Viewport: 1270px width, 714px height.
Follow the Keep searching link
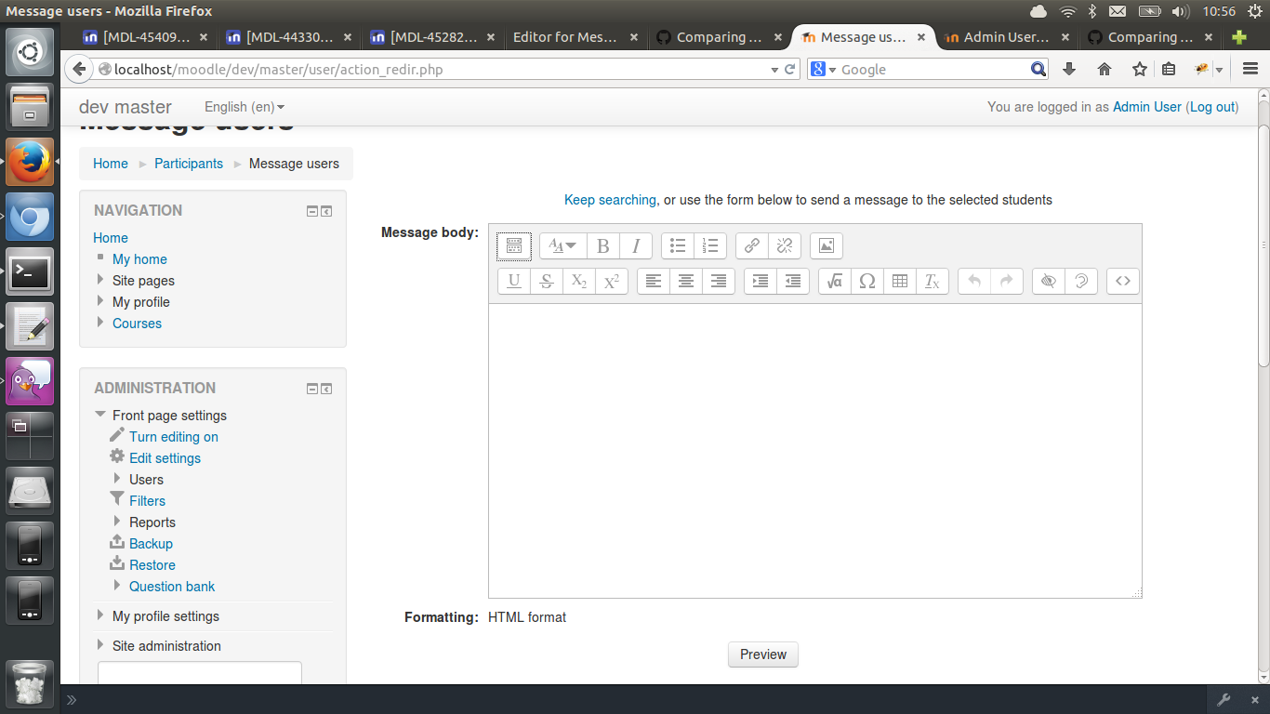pyautogui.click(x=610, y=200)
